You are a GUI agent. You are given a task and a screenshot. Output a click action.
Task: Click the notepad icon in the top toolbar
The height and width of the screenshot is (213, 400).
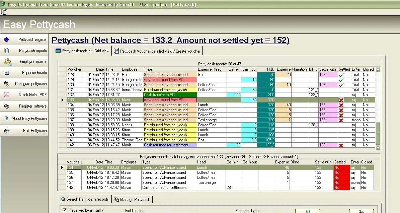pyautogui.click(x=4, y=12)
